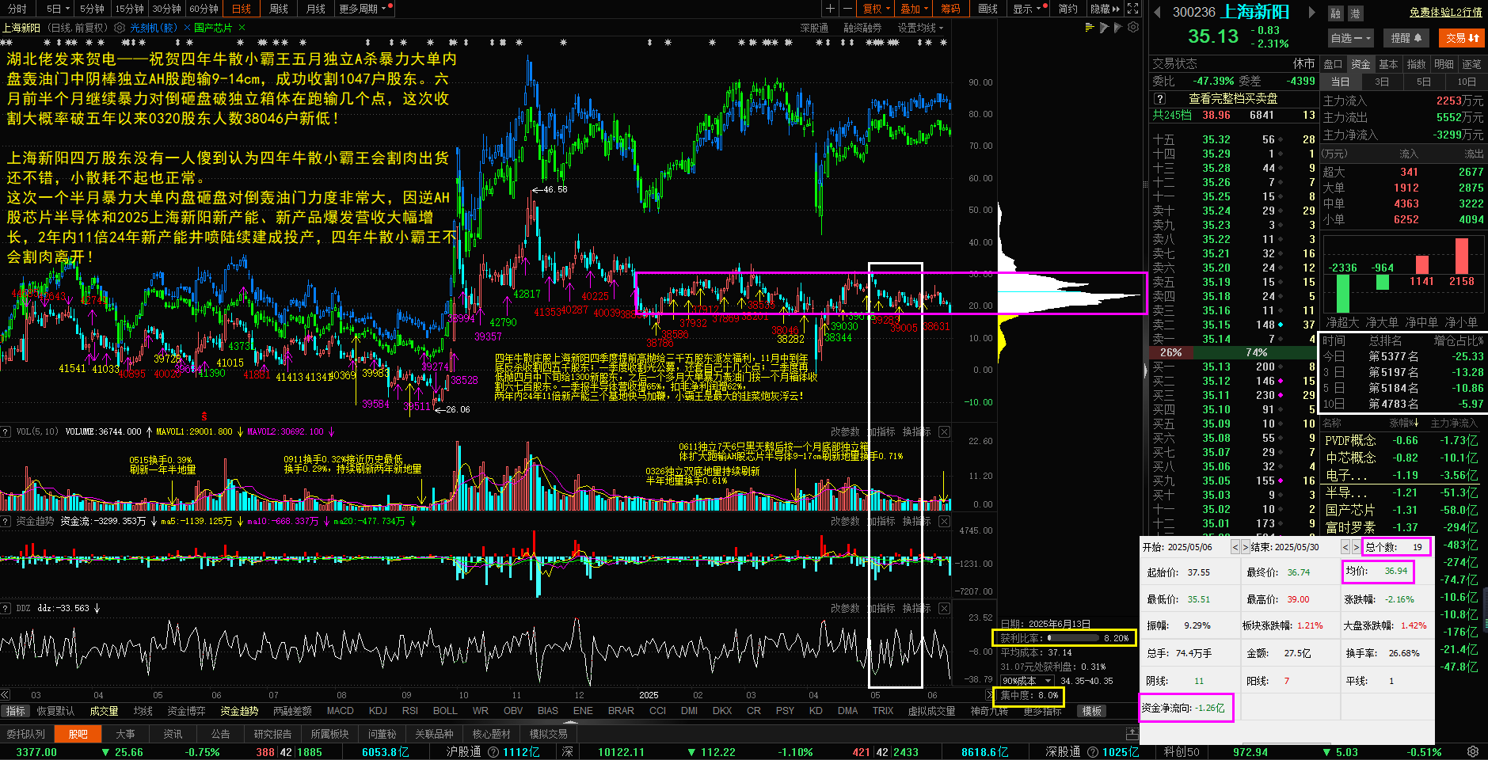This screenshot has width=1488, height=760.
Task: Switch to 周线 weekly tab
Action: tap(279, 9)
